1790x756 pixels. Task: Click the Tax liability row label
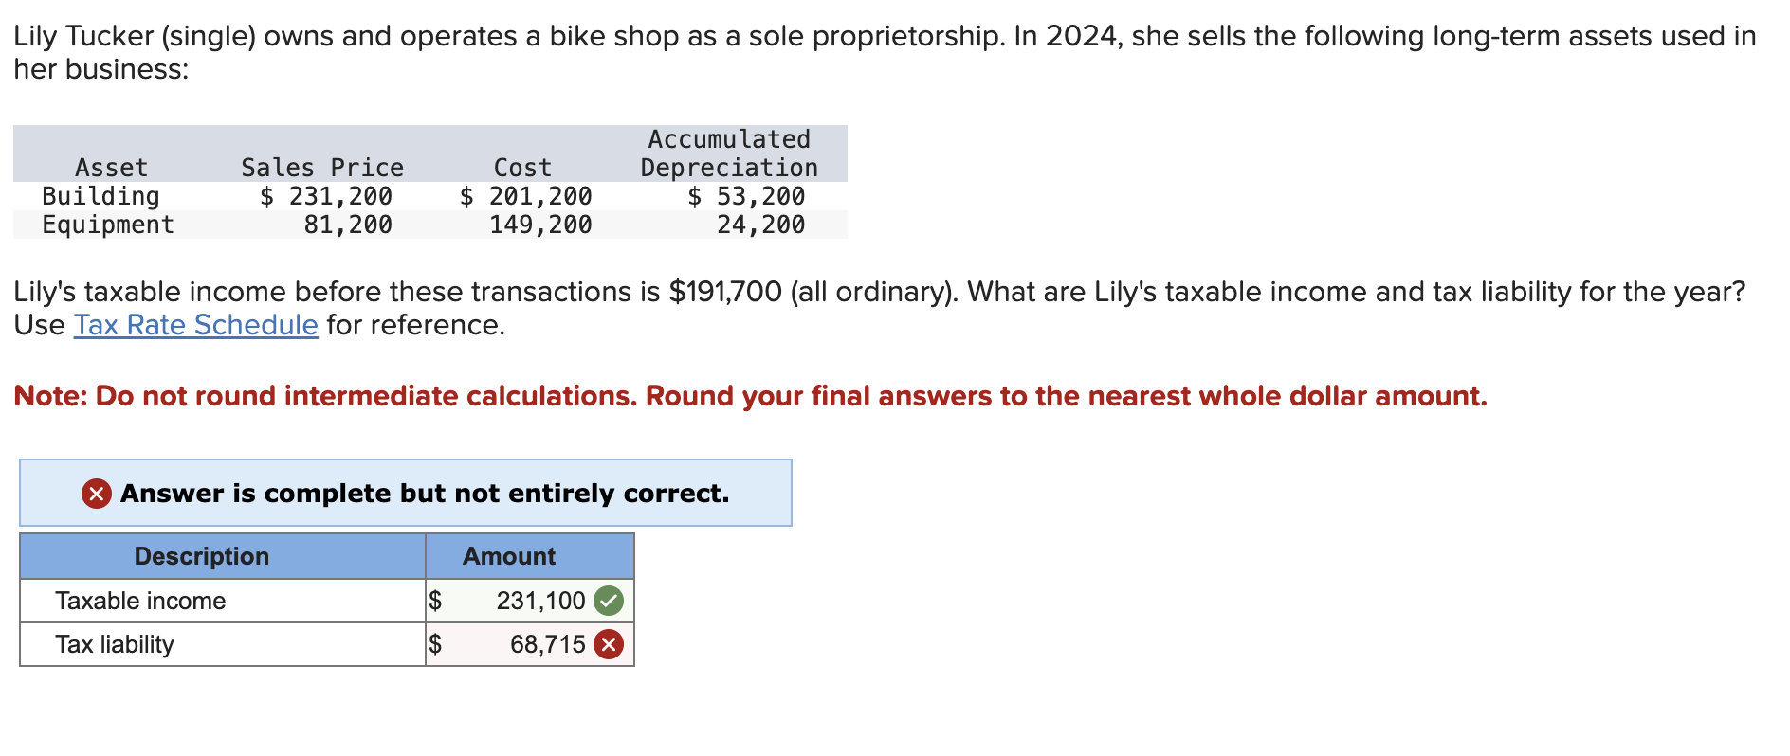coord(115,644)
